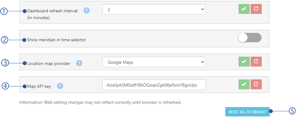The image size is (297, 121).
Task: Select the callout marker numbered 4
Action: pos(6,86)
